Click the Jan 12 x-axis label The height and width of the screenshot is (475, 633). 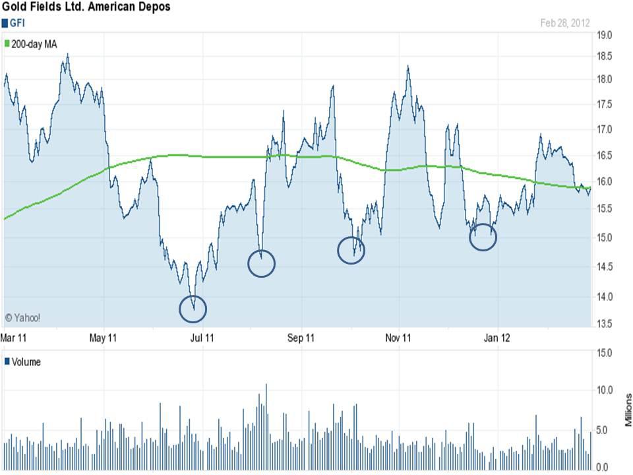[x=497, y=338]
